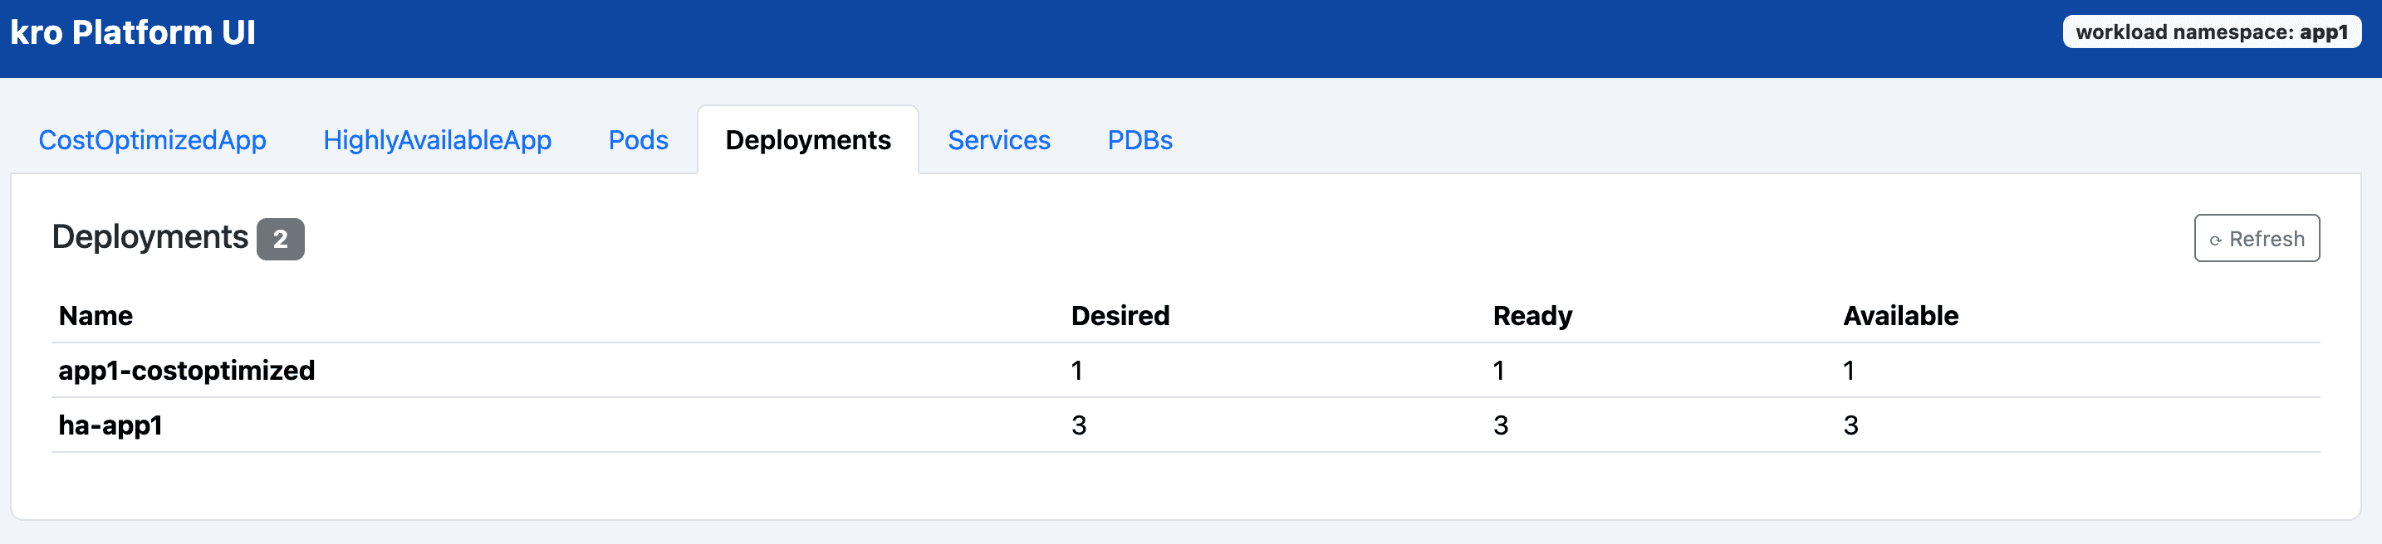Click app1-costoptimized Available value
The height and width of the screenshot is (544, 2382).
coord(1849,371)
